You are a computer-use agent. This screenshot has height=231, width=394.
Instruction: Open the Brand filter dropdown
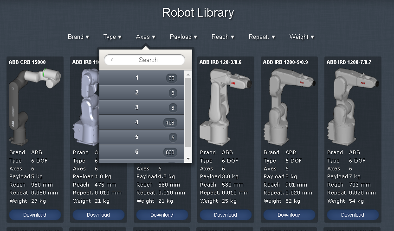tap(78, 37)
